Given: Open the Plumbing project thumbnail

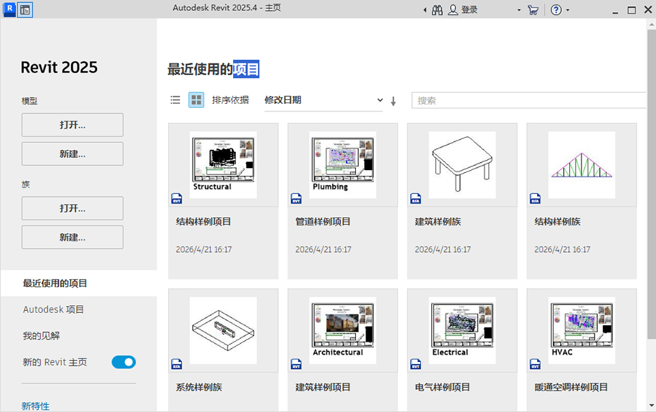Looking at the screenshot, I should pos(342,165).
